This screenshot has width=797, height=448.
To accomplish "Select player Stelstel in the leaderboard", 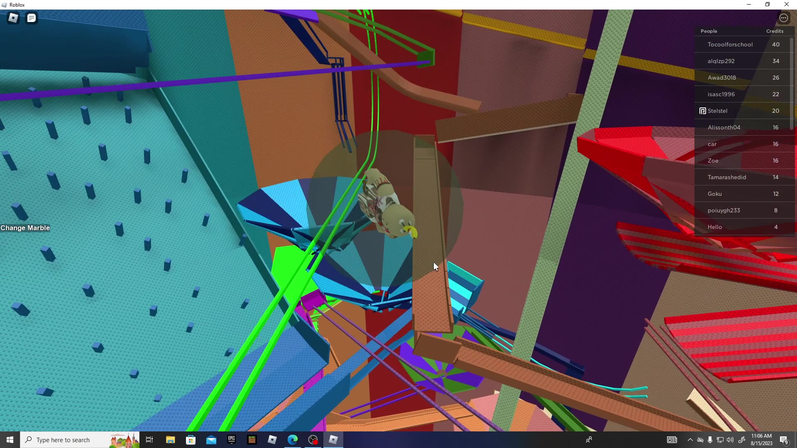I will pyautogui.click(x=717, y=111).
